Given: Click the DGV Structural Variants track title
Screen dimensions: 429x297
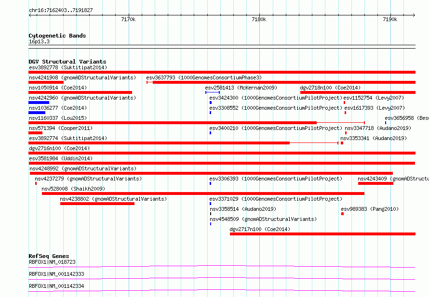Looking at the screenshot, I should coord(67,62).
